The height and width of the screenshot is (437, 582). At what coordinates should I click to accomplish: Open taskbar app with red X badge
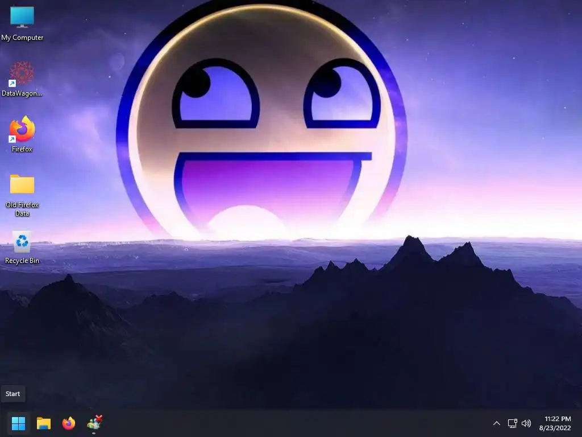pyautogui.click(x=94, y=423)
